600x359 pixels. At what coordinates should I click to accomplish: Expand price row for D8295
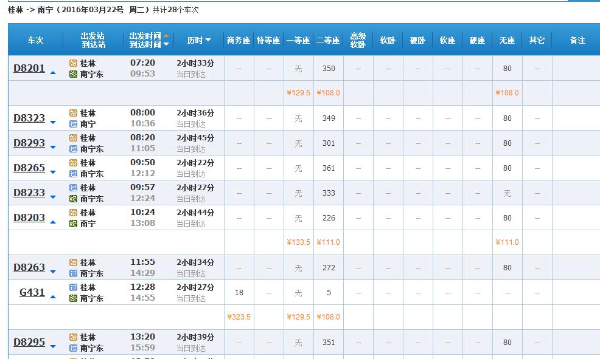pos(53,346)
